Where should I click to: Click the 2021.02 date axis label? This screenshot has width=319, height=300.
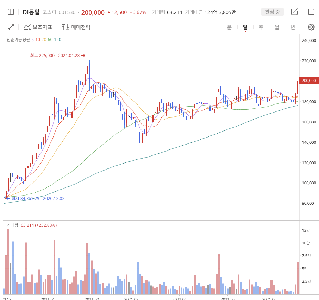92,298
